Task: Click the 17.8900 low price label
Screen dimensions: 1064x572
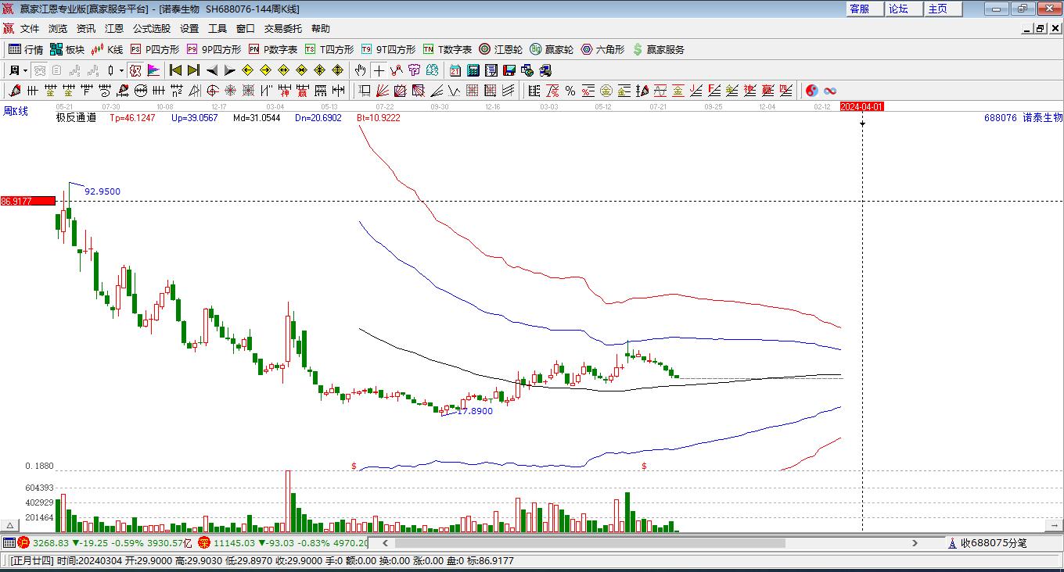Action: pyautogui.click(x=475, y=411)
